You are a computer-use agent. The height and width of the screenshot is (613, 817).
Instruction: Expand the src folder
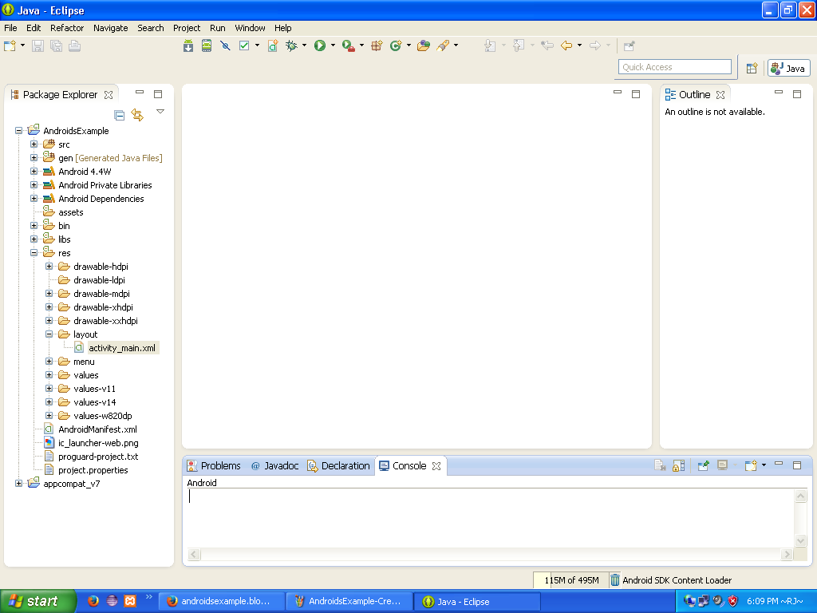[34, 144]
